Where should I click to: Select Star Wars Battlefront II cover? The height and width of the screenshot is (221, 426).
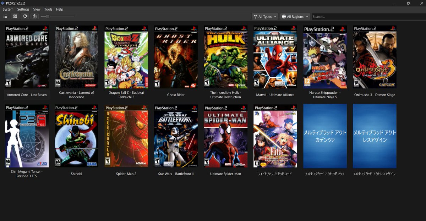[x=176, y=136]
